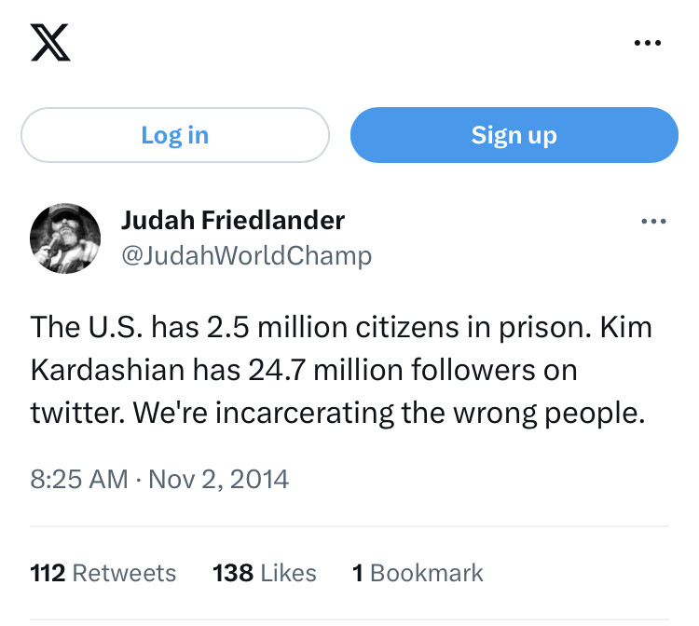Image resolution: width=699 pixels, height=626 pixels.
Task: Open the tweet's three-dot options menu
Action: pyautogui.click(x=653, y=222)
